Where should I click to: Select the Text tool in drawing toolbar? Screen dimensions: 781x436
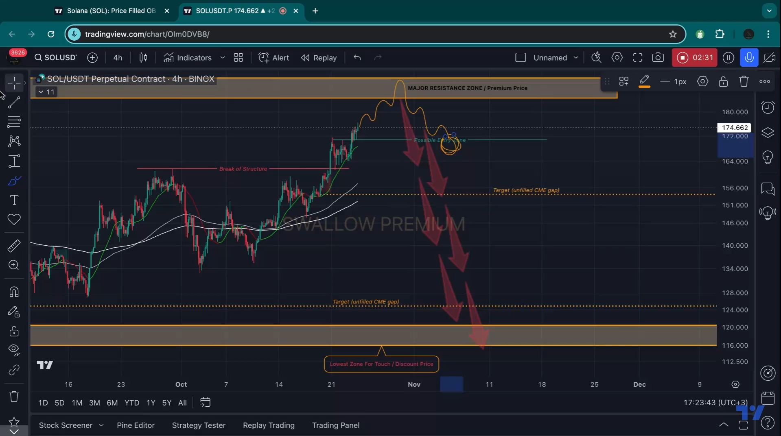13,200
